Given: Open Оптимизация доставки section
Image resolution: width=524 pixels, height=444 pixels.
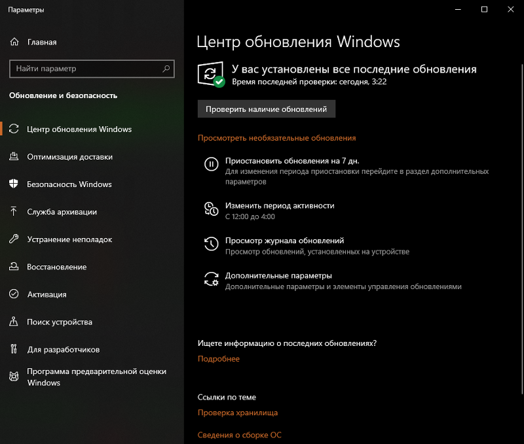Looking at the screenshot, I should click(70, 157).
